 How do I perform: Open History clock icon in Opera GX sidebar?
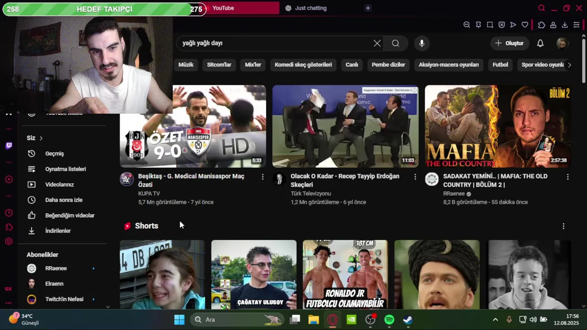(9, 213)
